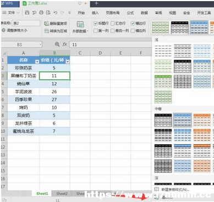Click the 转换为区域 convert to range icon

pyautogui.click(x=47, y=31)
